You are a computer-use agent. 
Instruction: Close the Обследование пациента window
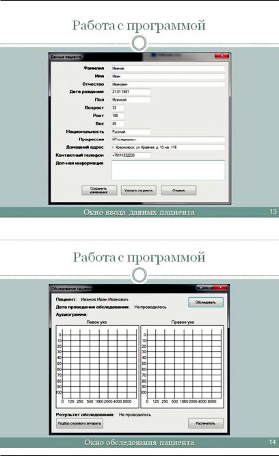222,288
